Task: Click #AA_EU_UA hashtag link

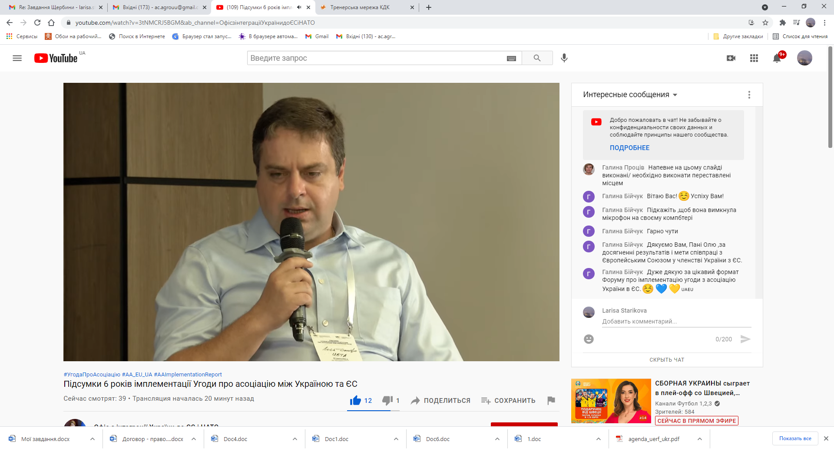Action: (137, 375)
